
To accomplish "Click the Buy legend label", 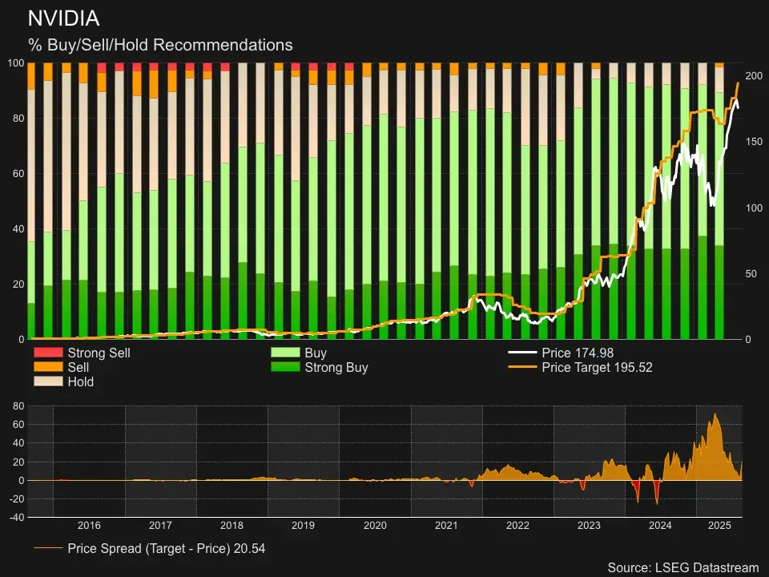I will click(x=316, y=353).
